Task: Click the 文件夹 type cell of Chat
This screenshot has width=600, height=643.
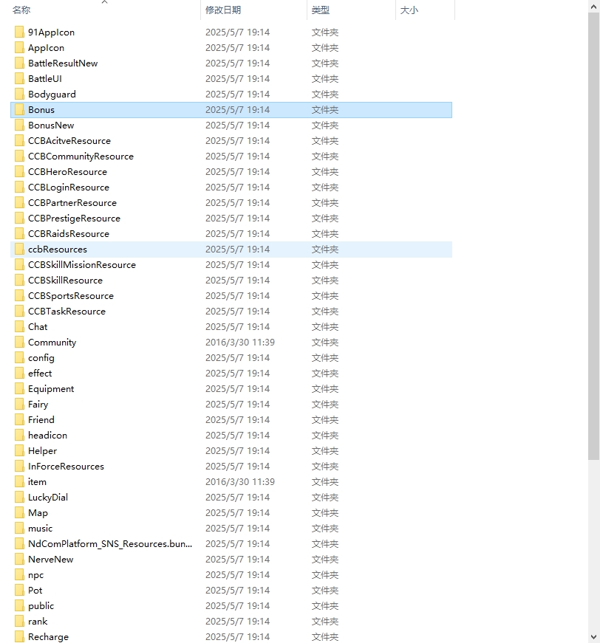Action: coord(324,327)
